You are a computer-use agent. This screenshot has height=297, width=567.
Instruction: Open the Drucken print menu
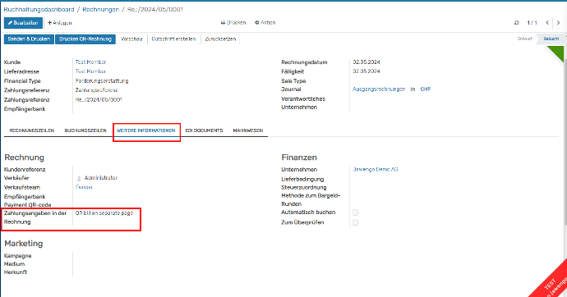233,23
